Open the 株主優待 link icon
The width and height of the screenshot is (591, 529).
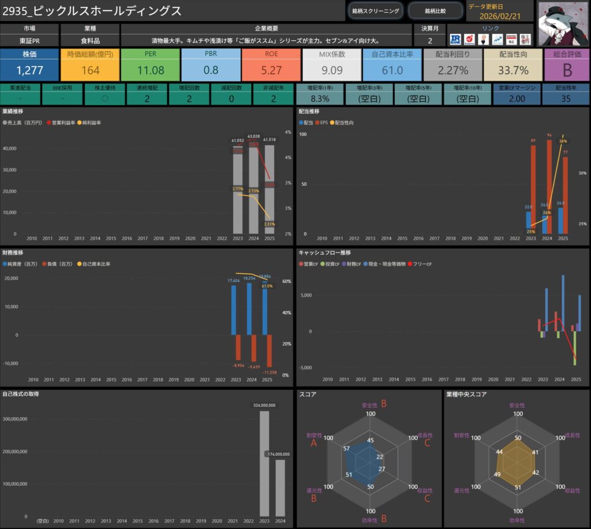pyautogui.click(x=525, y=39)
